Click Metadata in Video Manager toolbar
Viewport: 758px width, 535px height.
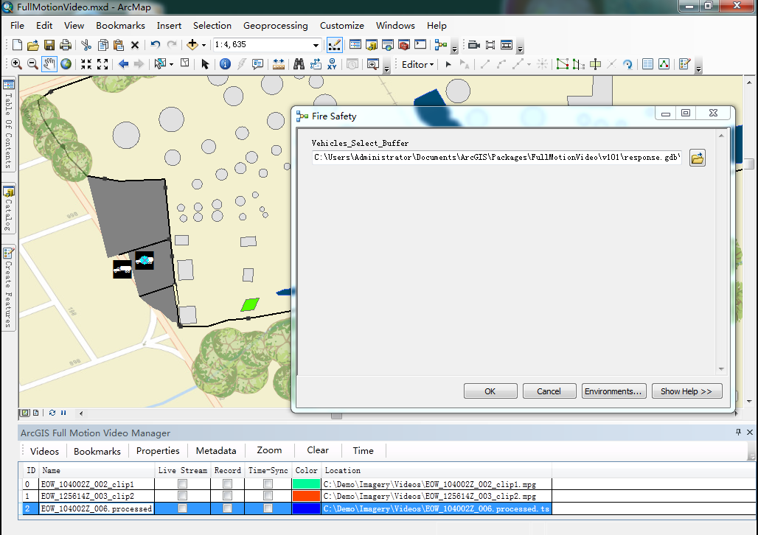[x=216, y=451]
